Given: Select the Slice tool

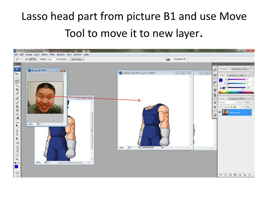Looking at the screenshot, I should (x=17, y=93).
